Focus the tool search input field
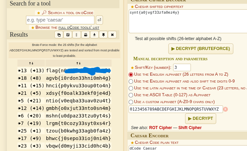Viewport: 247px width, 151px height. pyautogui.click(x=60, y=20)
